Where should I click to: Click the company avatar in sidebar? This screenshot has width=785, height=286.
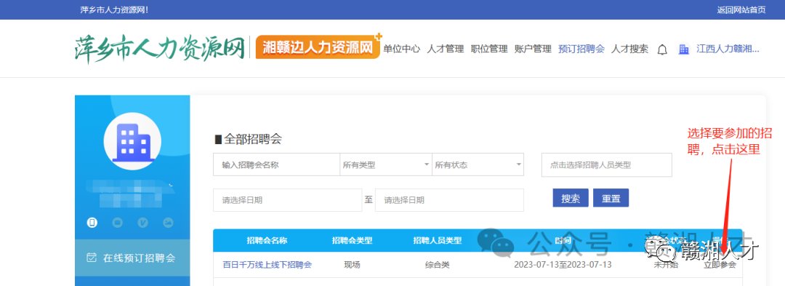pyautogui.click(x=132, y=140)
